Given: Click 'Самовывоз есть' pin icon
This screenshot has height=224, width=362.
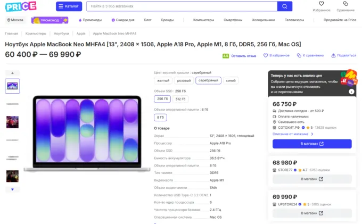Looking at the screenshot, I should pos(275,122).
